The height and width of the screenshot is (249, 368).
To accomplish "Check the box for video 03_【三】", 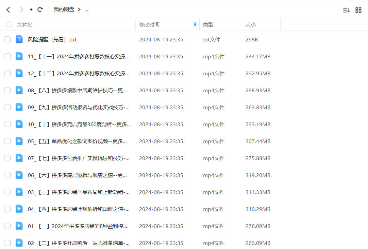I will (7, 192).
